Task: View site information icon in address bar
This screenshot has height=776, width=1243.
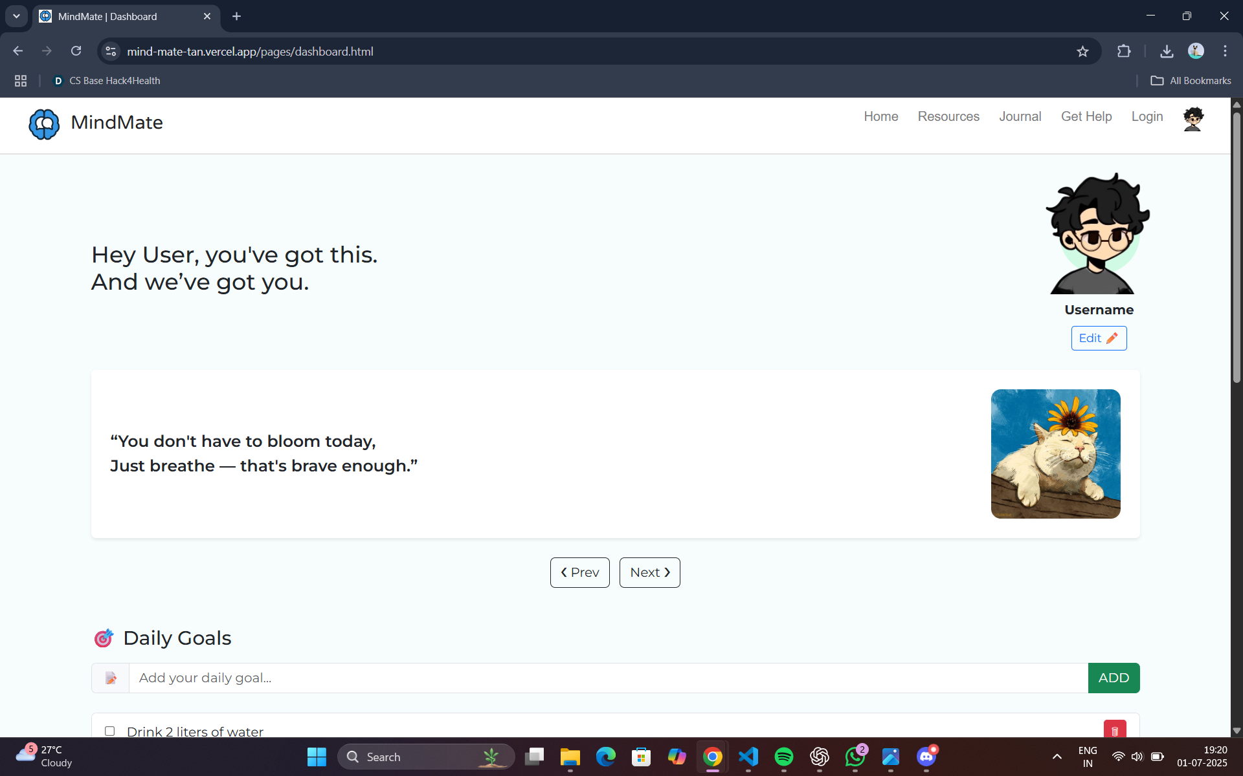Action: coord(111,52)
